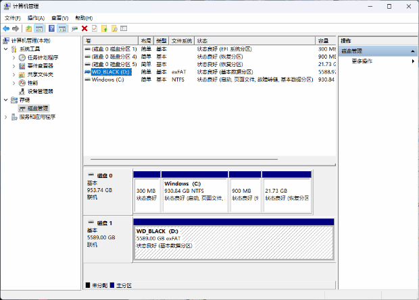
Task: Expand the 事件查看器 node chevron
Action: coord(14,66)
